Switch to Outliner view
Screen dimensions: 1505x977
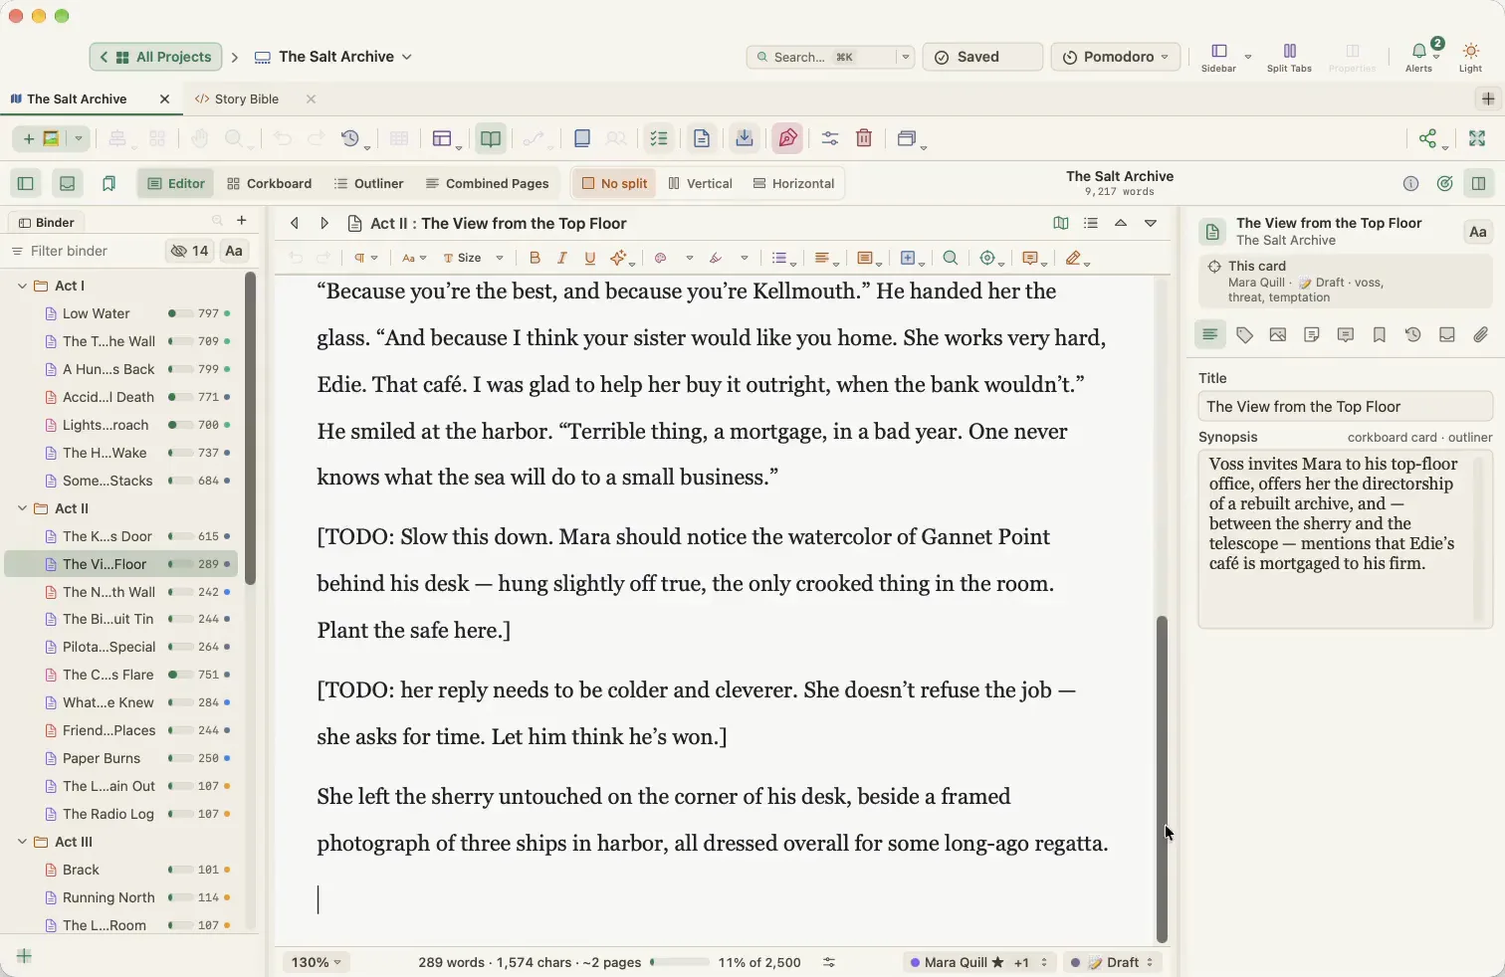click(x=368, y=183)
